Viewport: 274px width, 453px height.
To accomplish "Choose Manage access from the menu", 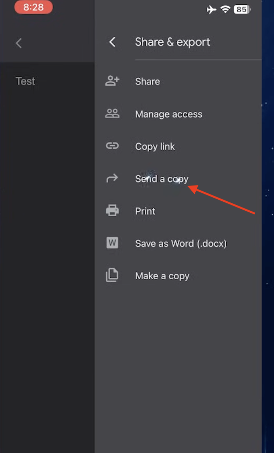I will (x=168, y=114).
